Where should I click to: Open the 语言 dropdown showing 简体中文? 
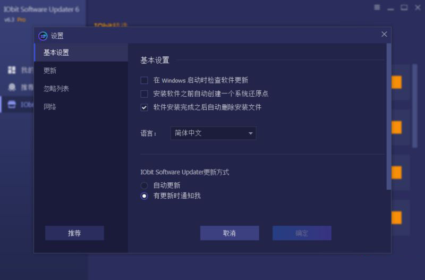pyautogui.click(x=213, y=133)
